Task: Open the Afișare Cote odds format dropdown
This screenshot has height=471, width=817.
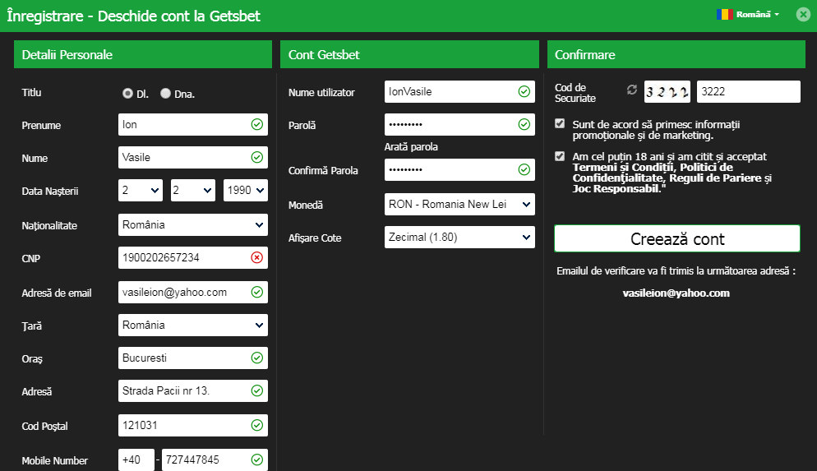Action: (459, 237)
